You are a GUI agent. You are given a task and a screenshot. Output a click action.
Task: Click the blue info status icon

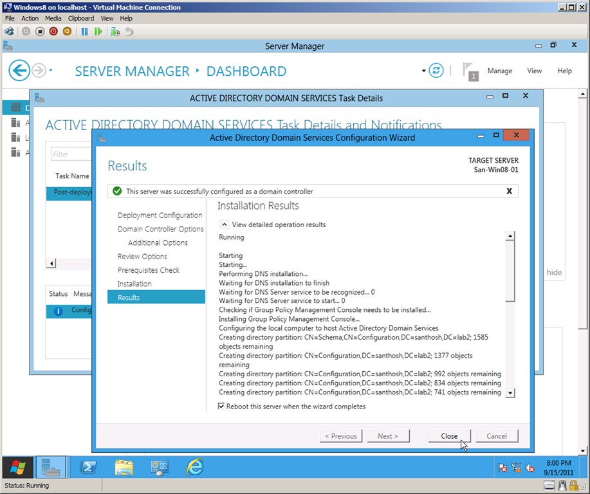[x=58, y=311]
